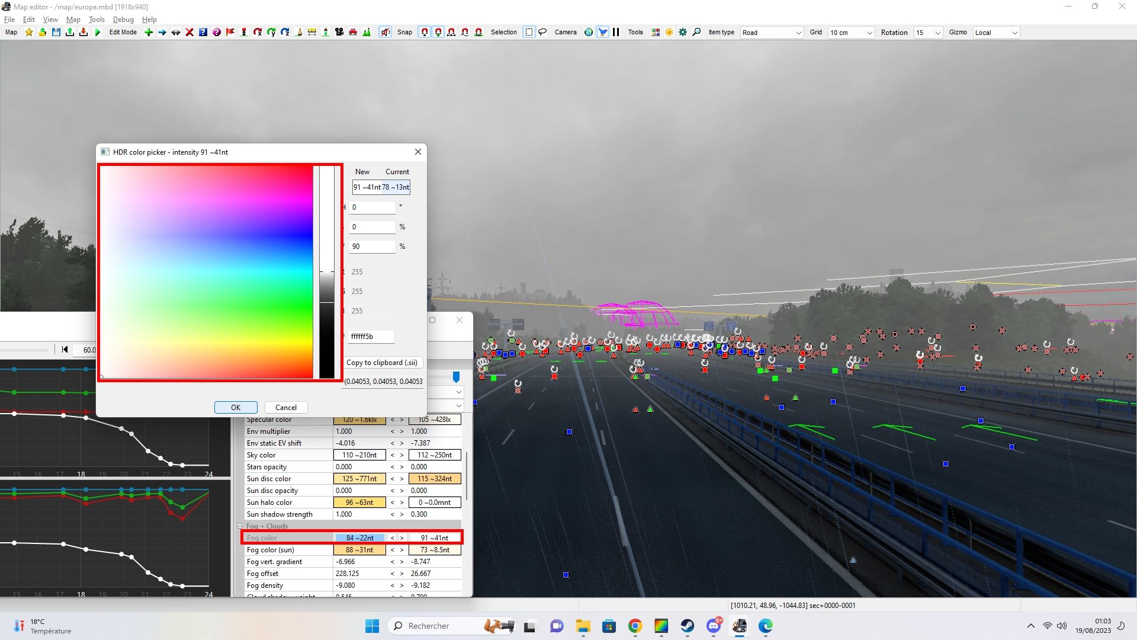Screen dimensions: 1137x640
Task: Open the Tools menu in menu bar
Action: (97, 20)
